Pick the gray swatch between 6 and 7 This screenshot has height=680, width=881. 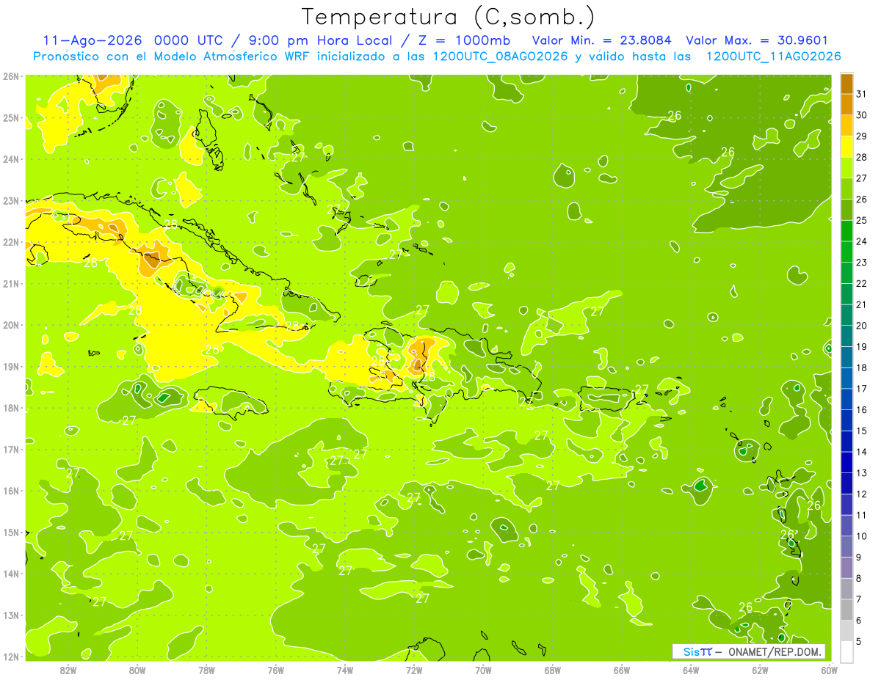(846, 610)
